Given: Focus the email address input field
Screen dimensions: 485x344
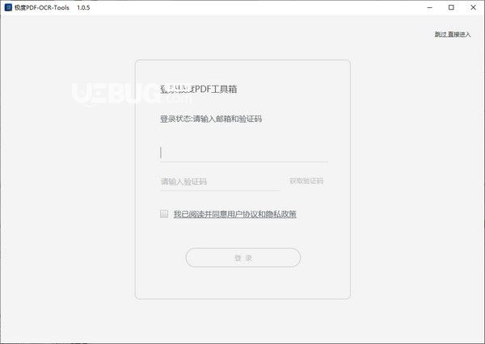Looking at the screenshot, I should pos(244,153).
